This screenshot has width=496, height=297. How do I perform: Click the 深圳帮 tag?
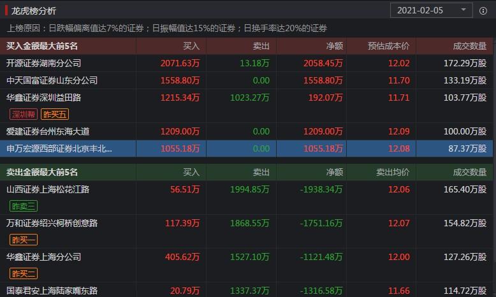[x=24, y=114]
